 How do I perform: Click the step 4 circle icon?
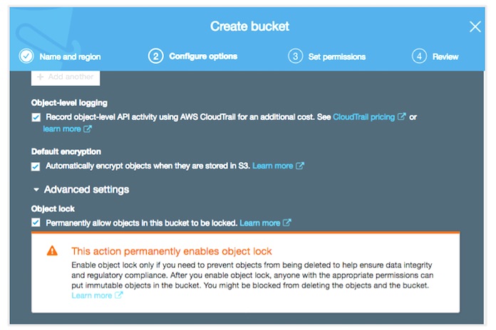pyautogui.click(x=419, y=56)
